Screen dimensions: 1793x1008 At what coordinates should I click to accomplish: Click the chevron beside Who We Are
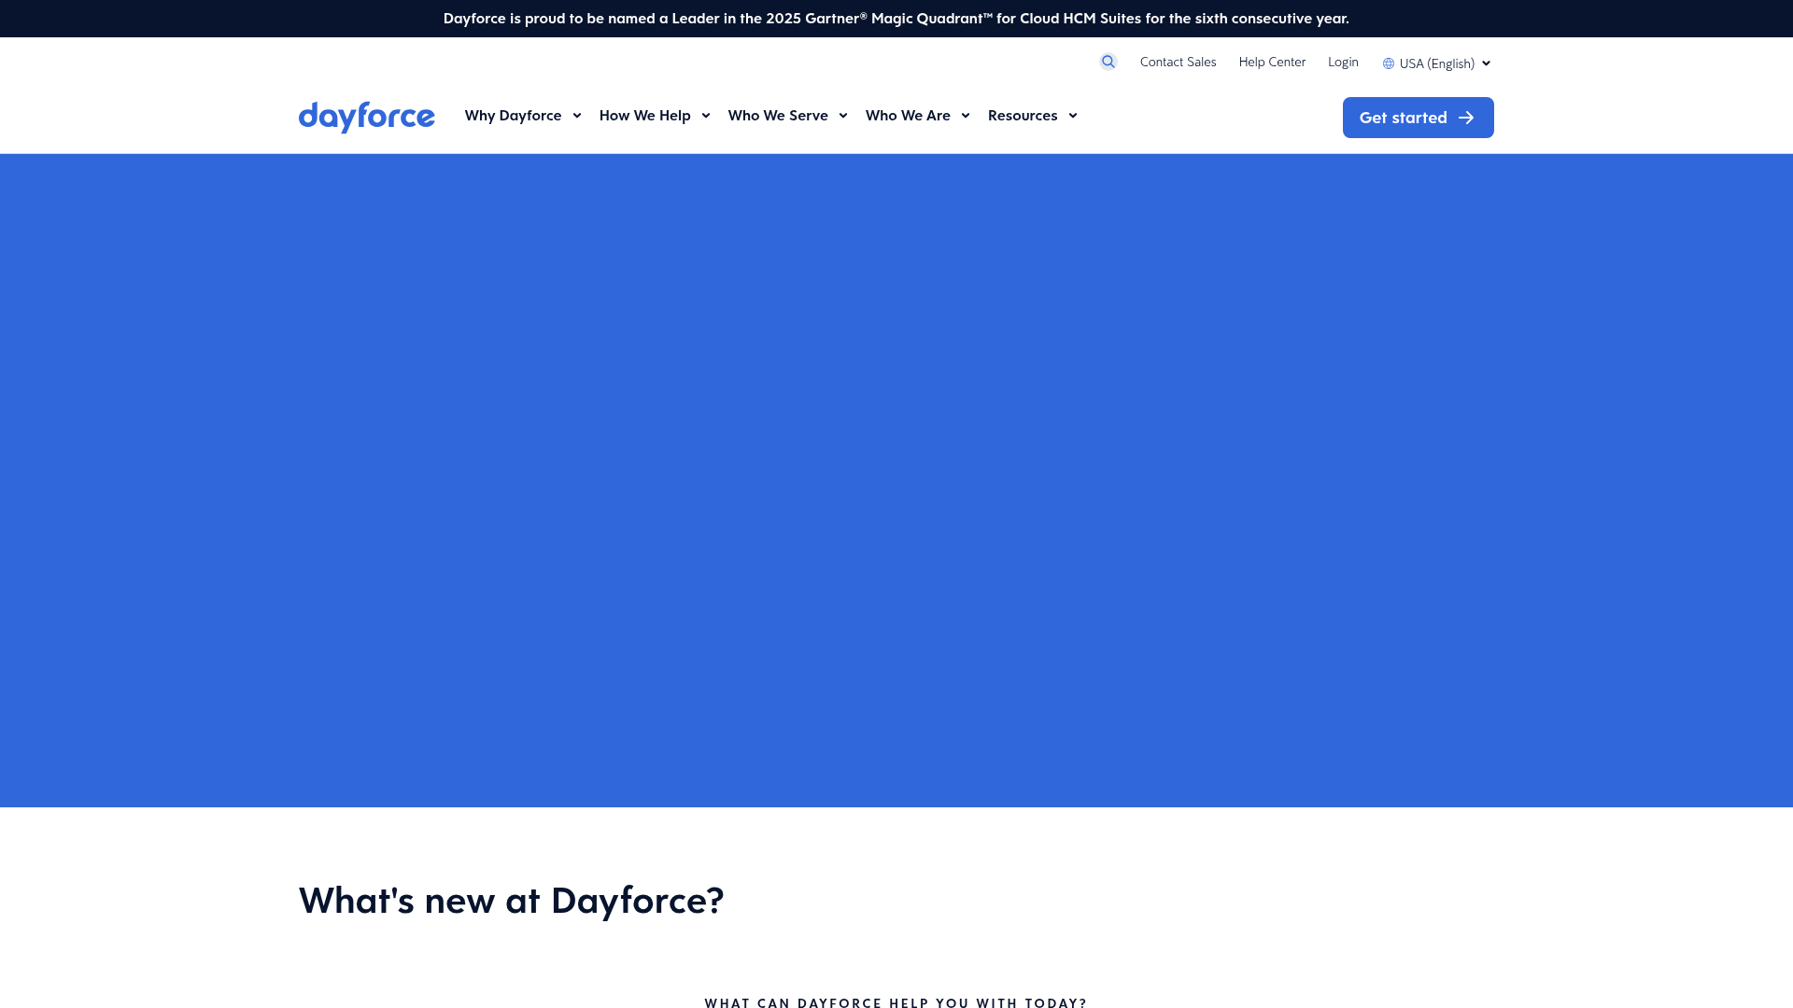[x=966, y=116]
